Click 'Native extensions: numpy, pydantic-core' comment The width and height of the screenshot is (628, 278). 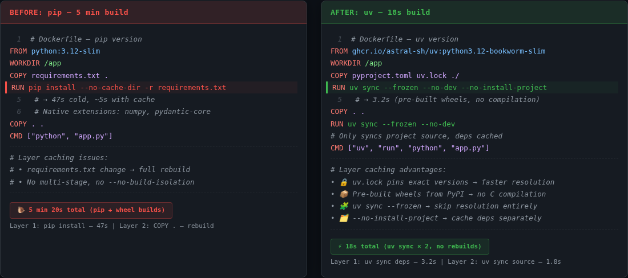122,112
